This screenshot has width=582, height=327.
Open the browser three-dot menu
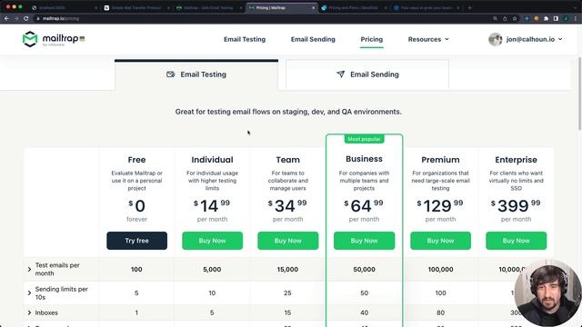pos(576,18)
